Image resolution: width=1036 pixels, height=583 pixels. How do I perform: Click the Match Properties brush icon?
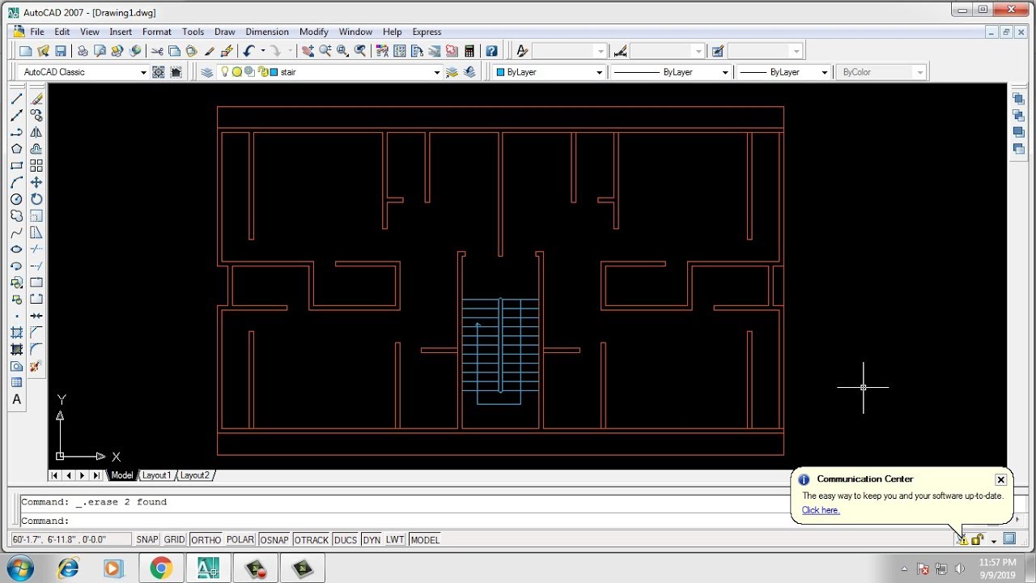pyautogui.click(x=210, y=51)
